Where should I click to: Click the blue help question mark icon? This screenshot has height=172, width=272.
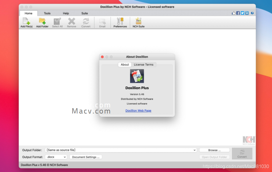252,13
